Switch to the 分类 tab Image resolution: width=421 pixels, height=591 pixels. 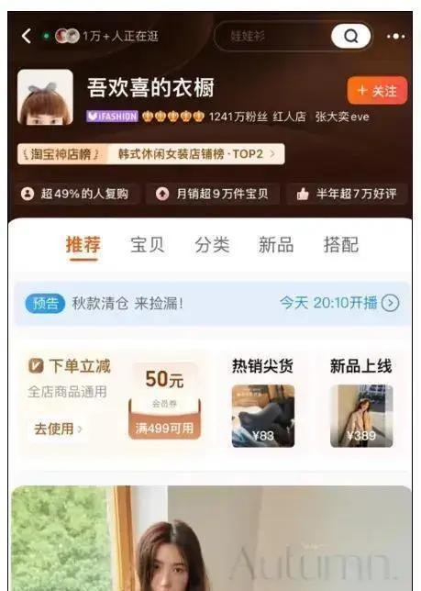[x=212, y=245]
